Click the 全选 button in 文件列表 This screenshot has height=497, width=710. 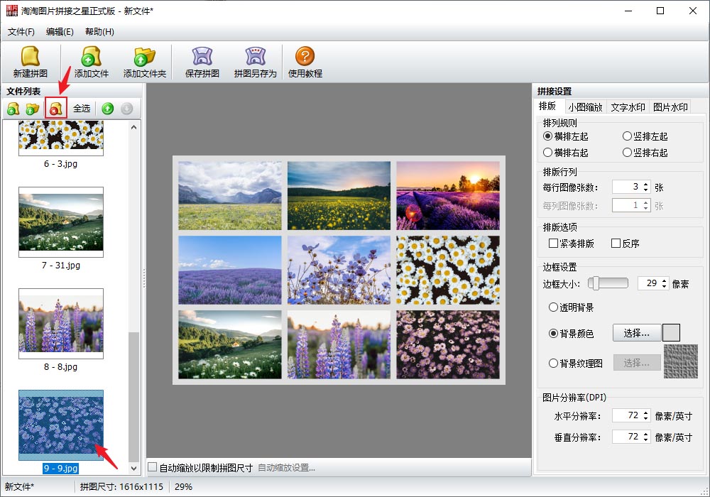tap(82, 109)
